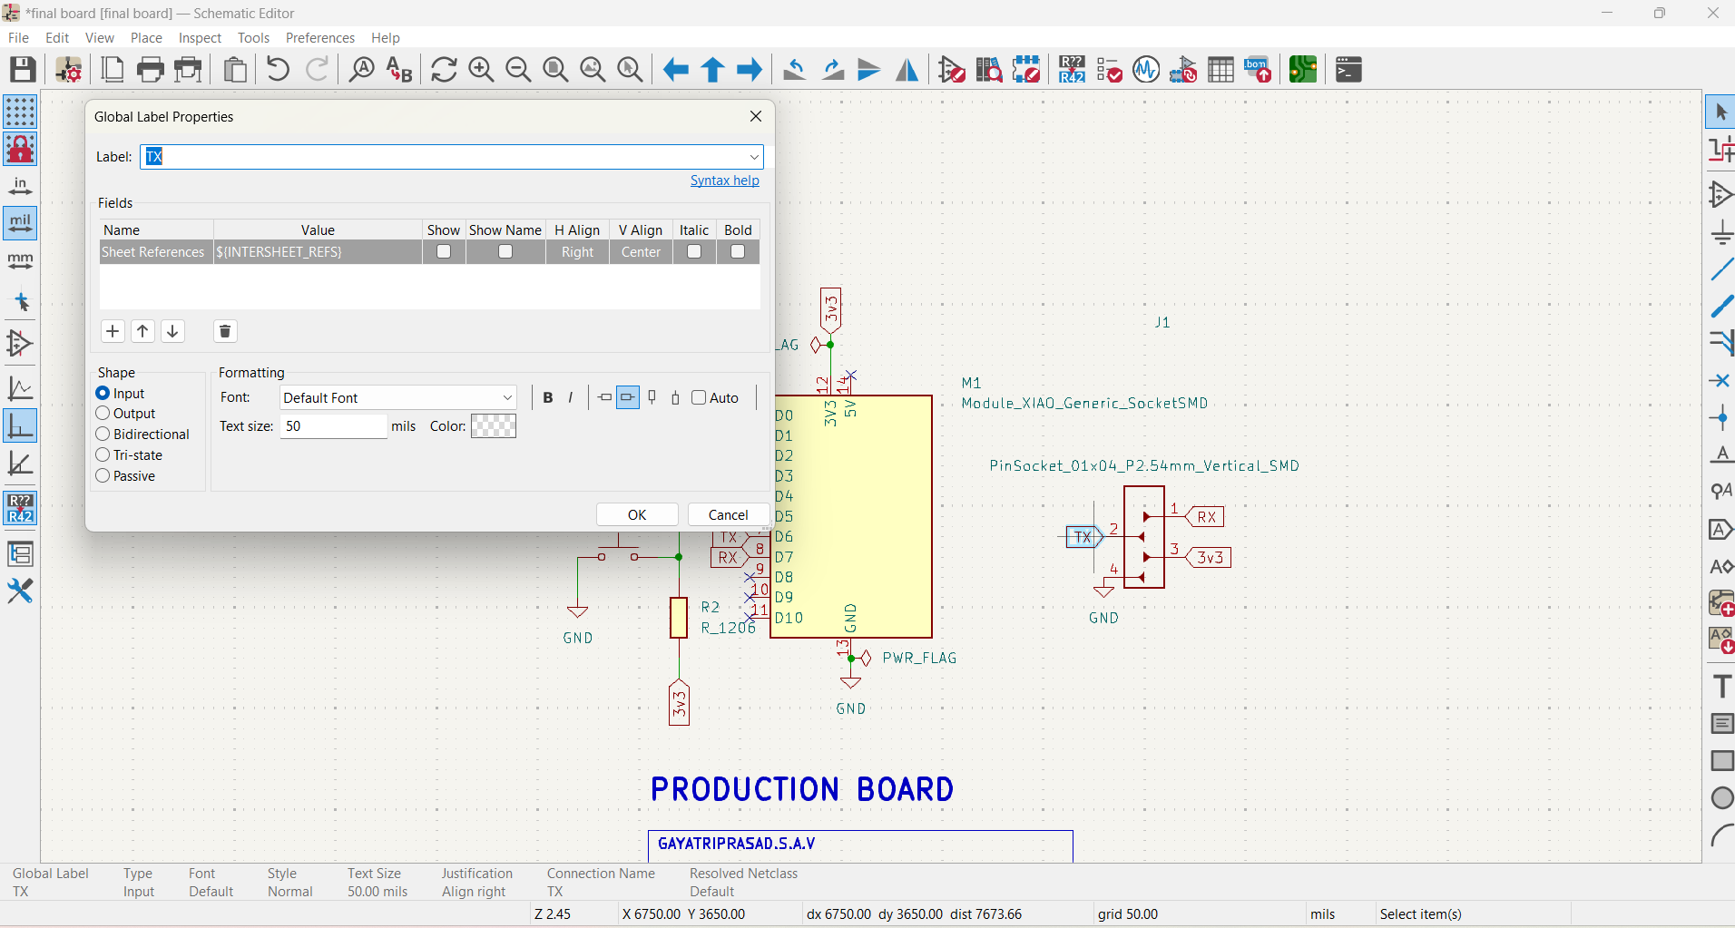
Task: Select the Output shape radio button
Action: pos(103,413)
